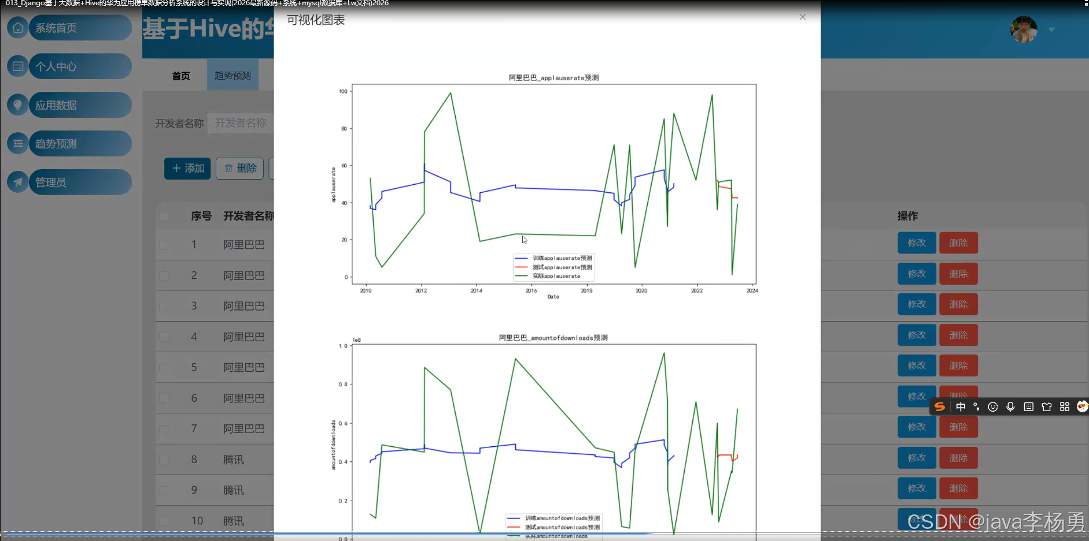Switch to the 趋势预测 tab
This screenshot has height=541, width=1089.
point(232,76)
